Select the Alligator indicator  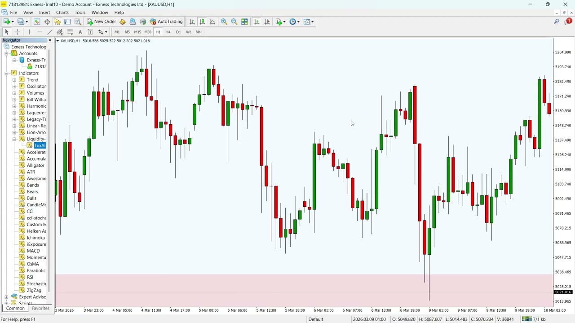(x=35, y=166)
